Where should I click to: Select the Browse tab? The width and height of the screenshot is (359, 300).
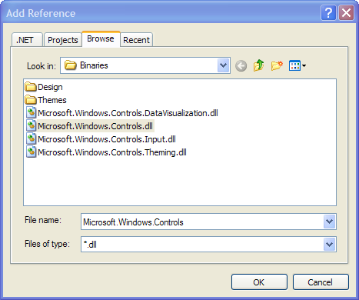tap(101, 39)
